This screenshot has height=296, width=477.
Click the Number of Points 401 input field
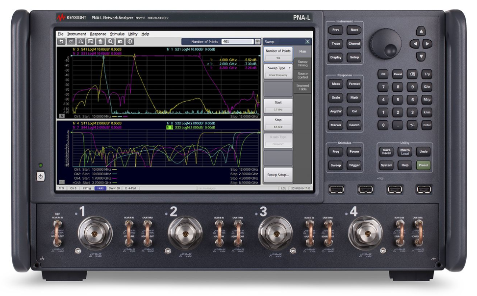238,41
